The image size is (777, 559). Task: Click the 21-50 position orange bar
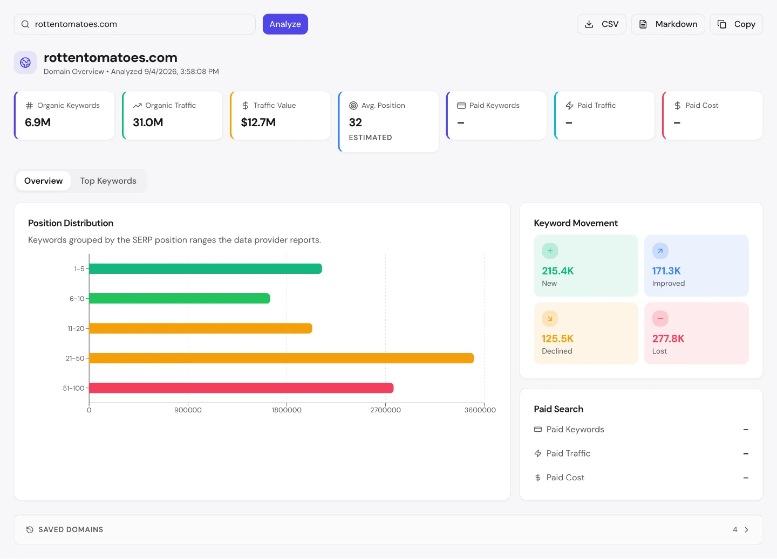point(281,358)
